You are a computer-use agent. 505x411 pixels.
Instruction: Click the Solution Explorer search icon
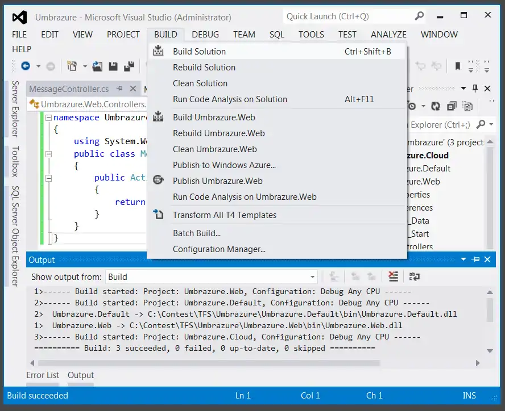(x=481, y=124)
